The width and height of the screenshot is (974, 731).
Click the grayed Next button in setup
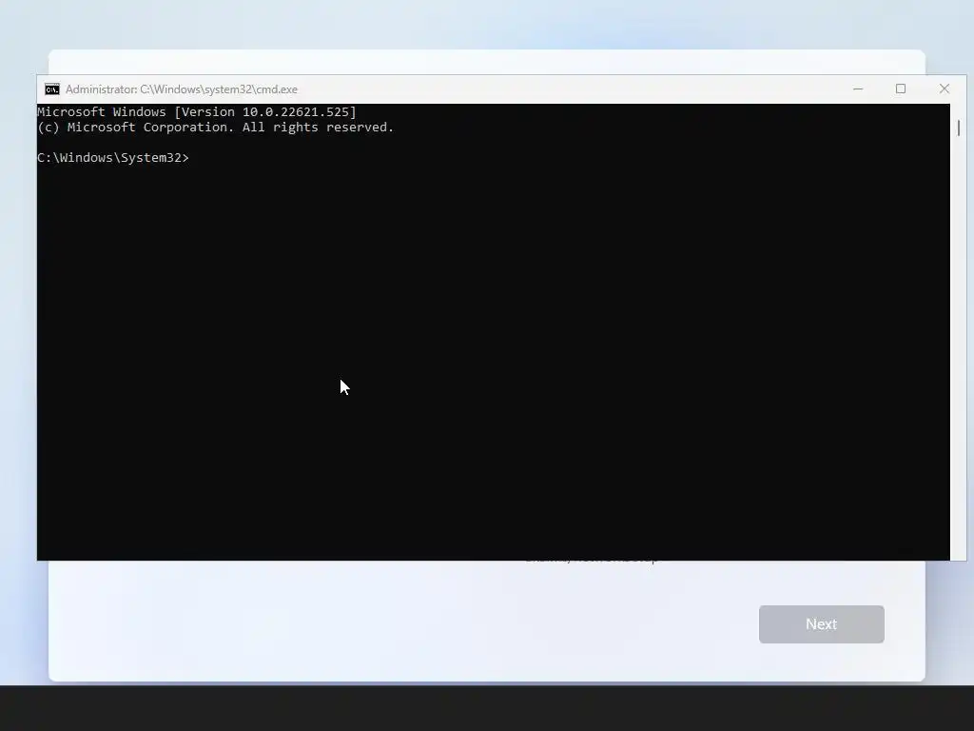coord(821,624)
